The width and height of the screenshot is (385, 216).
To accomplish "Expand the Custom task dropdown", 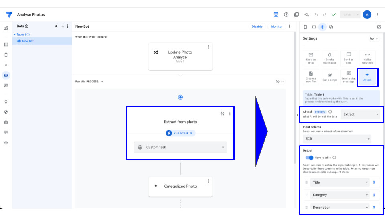I will click(180, 147).
